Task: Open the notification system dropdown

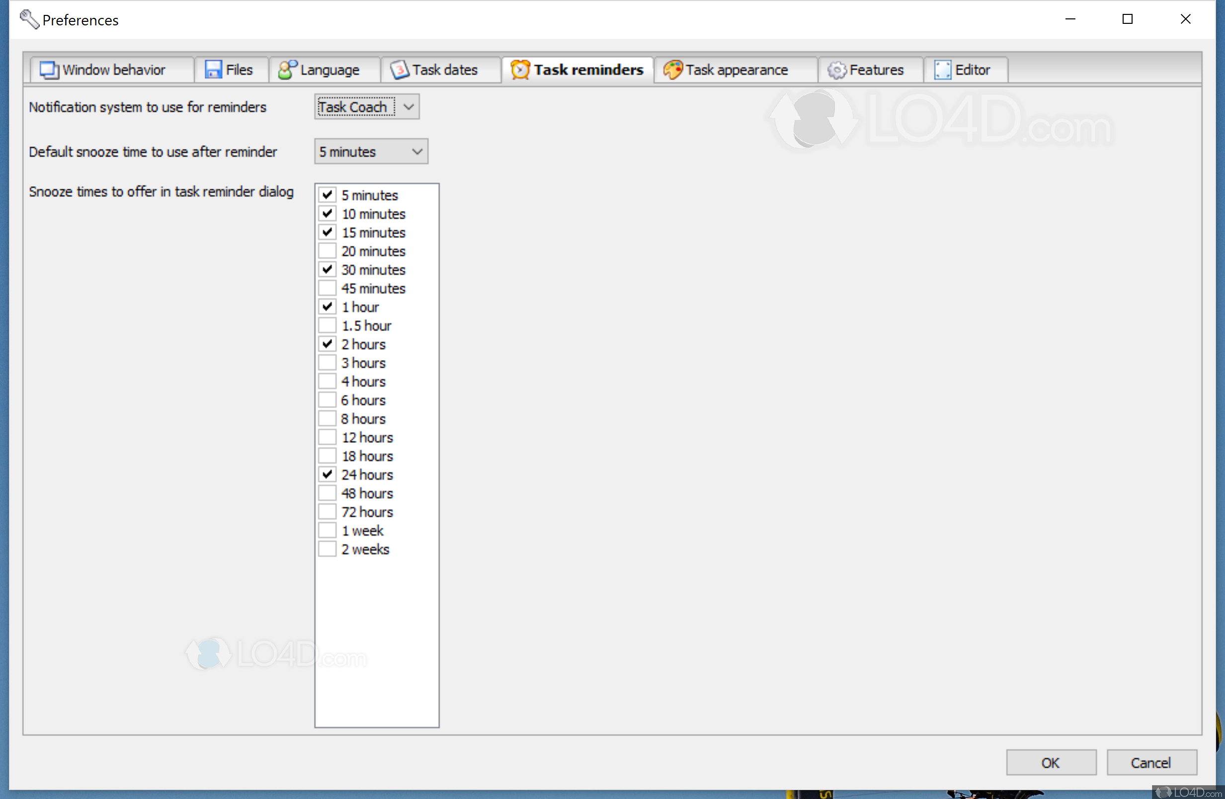Action: 408,106
